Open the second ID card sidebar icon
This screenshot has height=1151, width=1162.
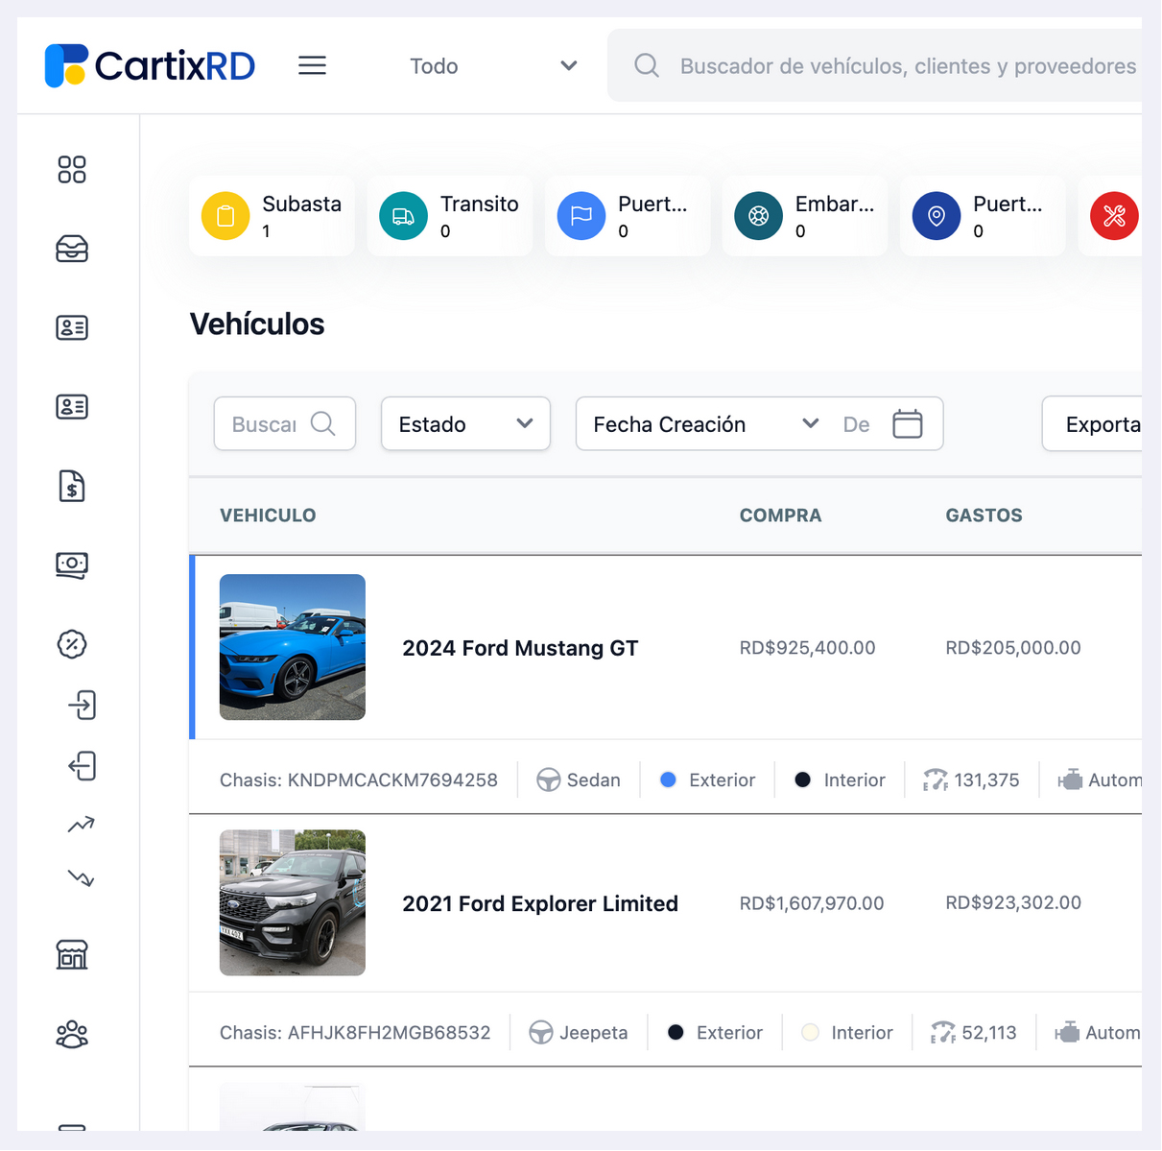[x=72, y=407]
